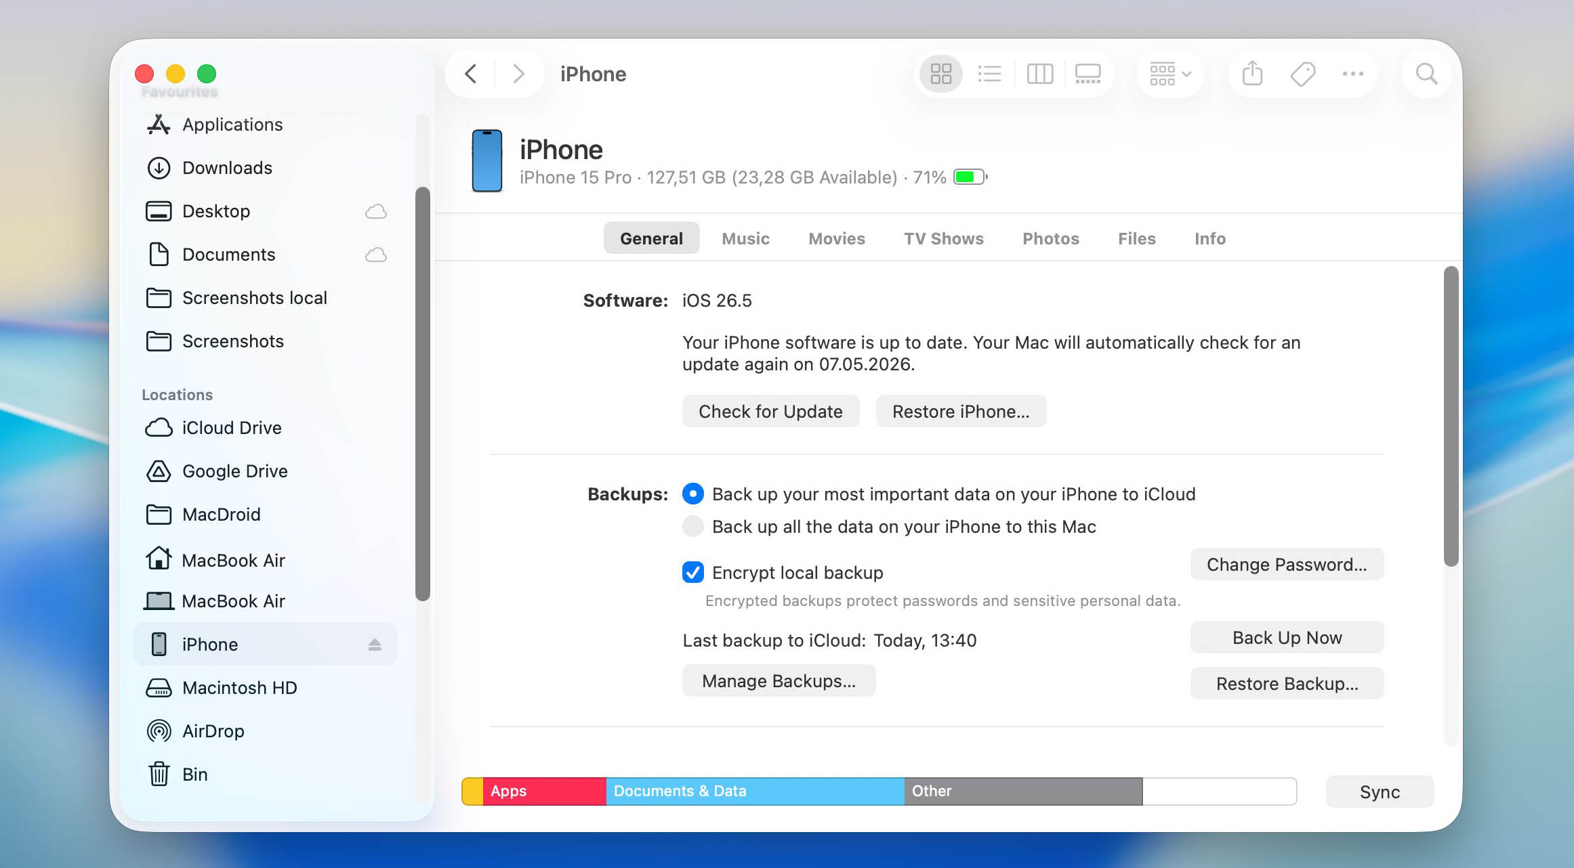Click Manage Backups... button
This screenshot has width=1574, height=868.
coord(779,681)
